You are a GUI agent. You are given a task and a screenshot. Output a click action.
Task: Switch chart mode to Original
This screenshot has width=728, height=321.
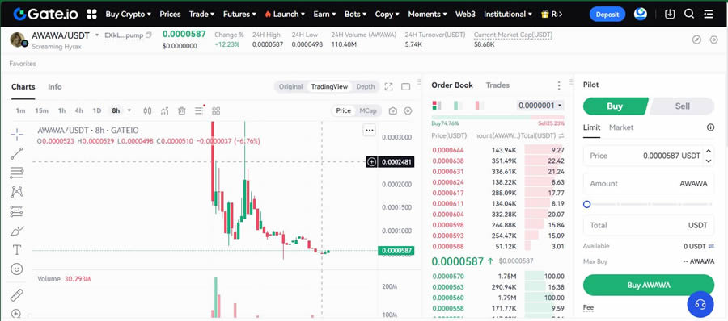tap(290, 86)
